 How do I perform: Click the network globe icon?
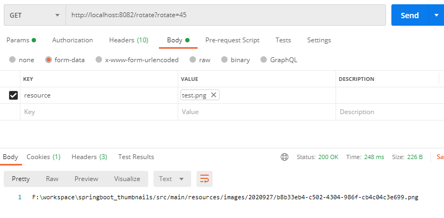click(x=285, y=157)
